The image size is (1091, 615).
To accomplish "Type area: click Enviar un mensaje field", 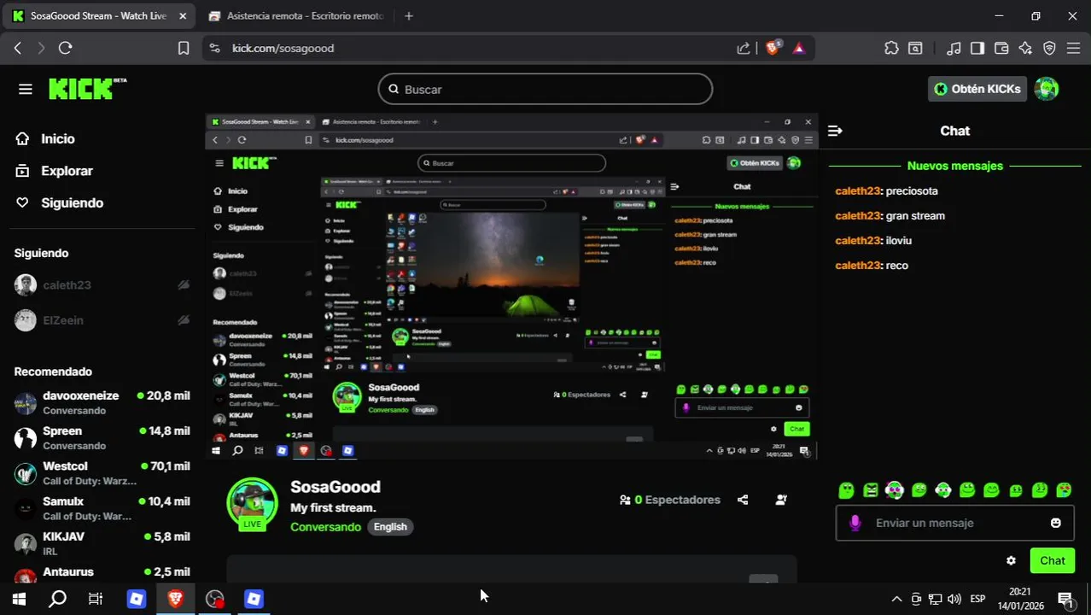I will [954, 523].
